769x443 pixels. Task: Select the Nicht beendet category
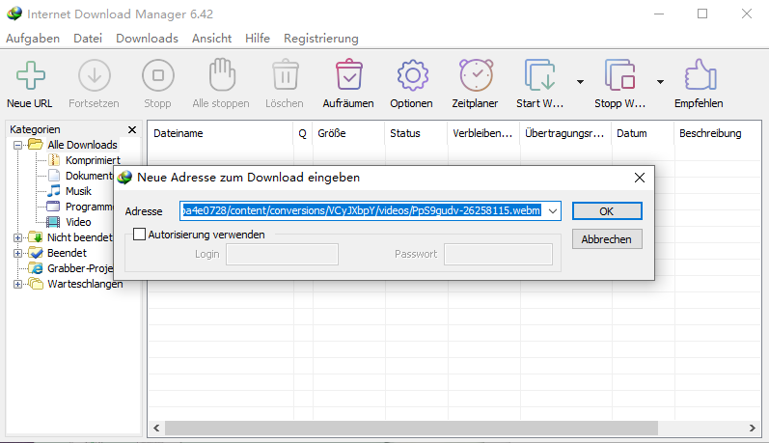click(80, 237)
